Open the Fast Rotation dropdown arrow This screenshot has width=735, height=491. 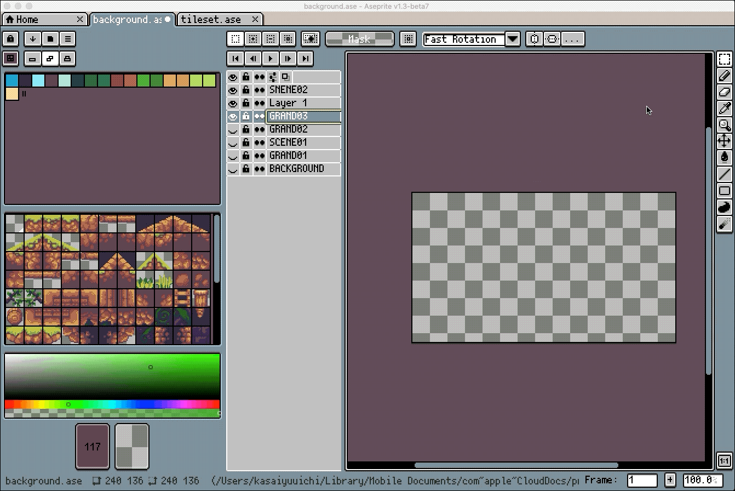coord(513,39)
